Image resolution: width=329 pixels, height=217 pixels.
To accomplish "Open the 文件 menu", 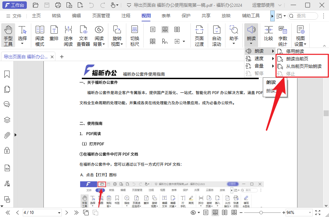I will [x=17, y=16].
